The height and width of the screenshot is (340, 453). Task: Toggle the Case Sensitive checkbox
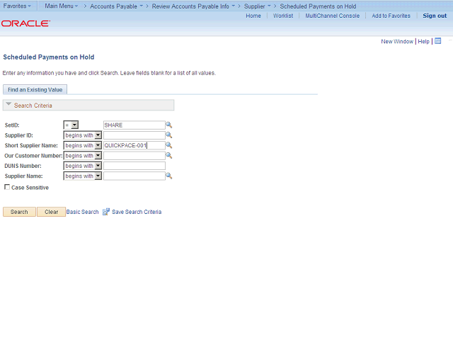[x=7, y=187]
